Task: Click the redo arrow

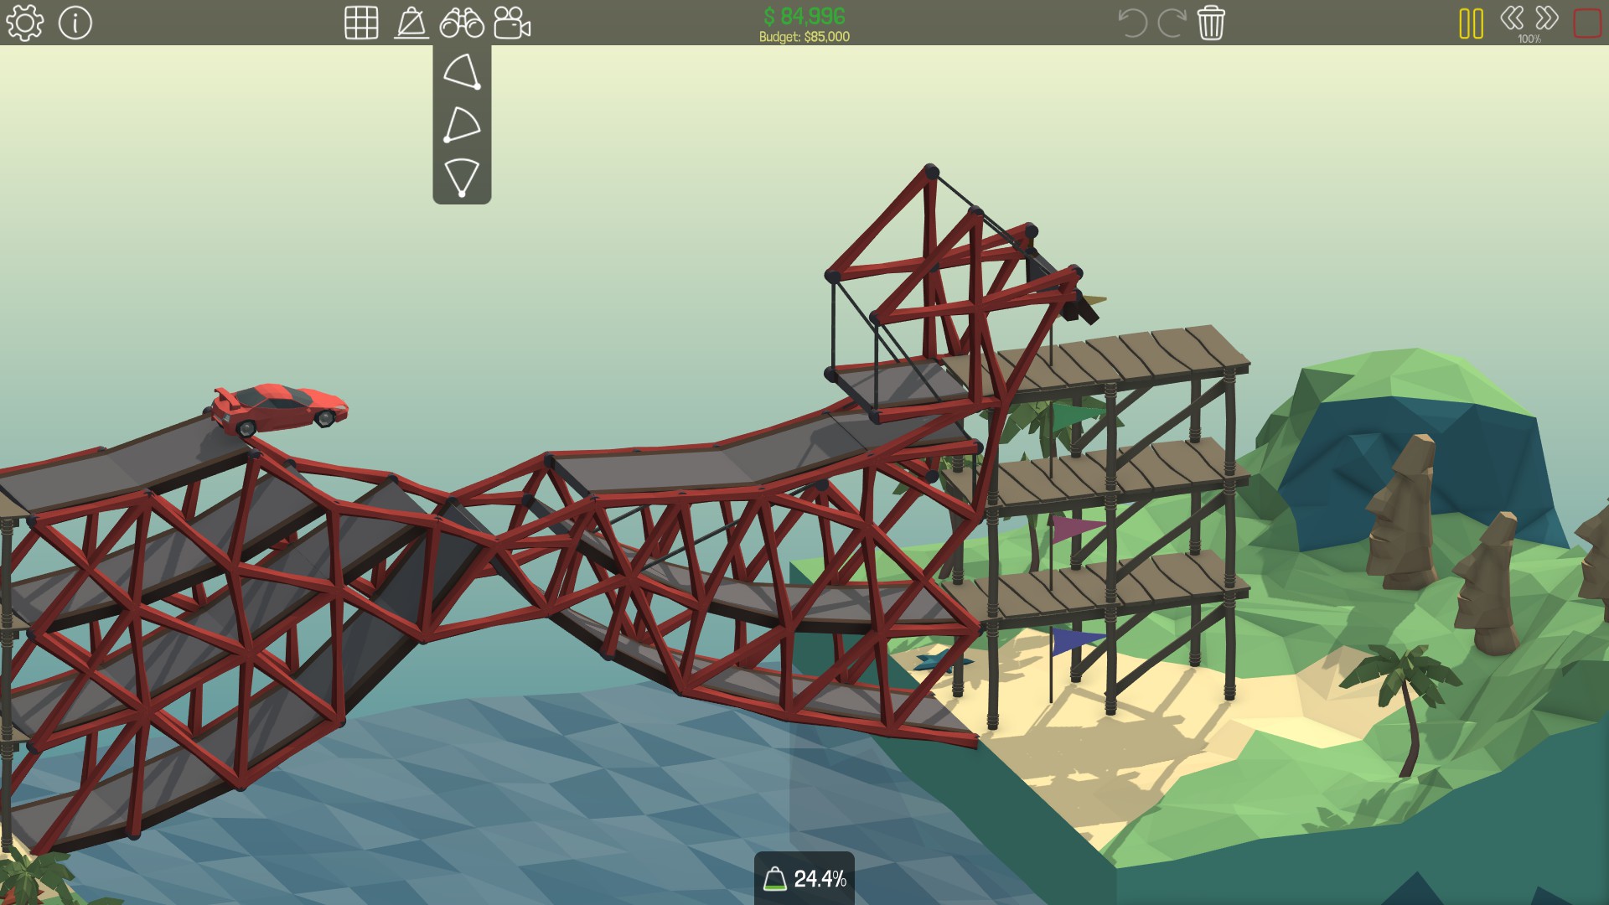Action: click(x=1171, y=23)
